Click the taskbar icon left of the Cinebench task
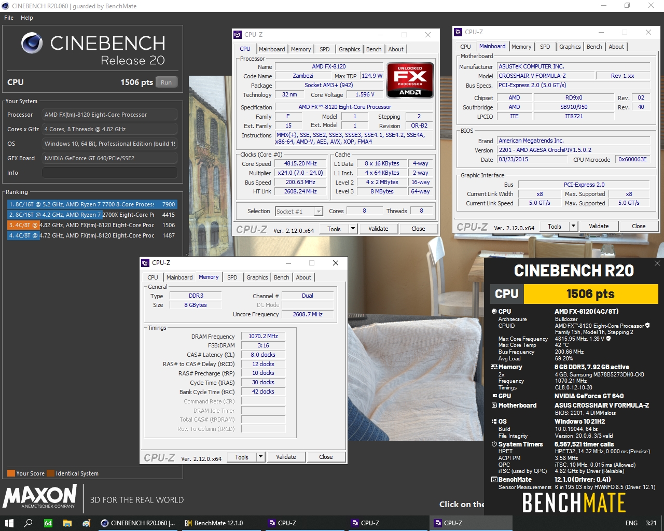Screen dimensions: 664x531 click(87, 523)
